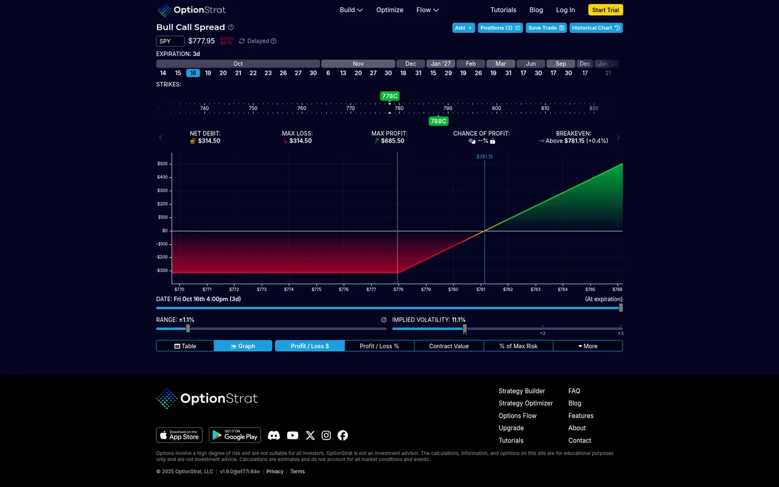Viewport: 779px width, 487px height.
Task: Open the Strategy Optimizer footer link
Action: [526, 403]
